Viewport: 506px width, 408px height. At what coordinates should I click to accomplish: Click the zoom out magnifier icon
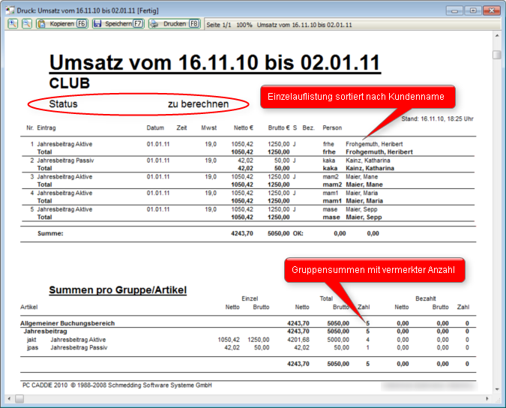(x=26, y=24)
